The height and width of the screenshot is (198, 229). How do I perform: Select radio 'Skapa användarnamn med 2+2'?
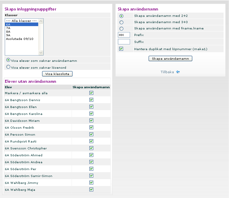click(121, 16)
